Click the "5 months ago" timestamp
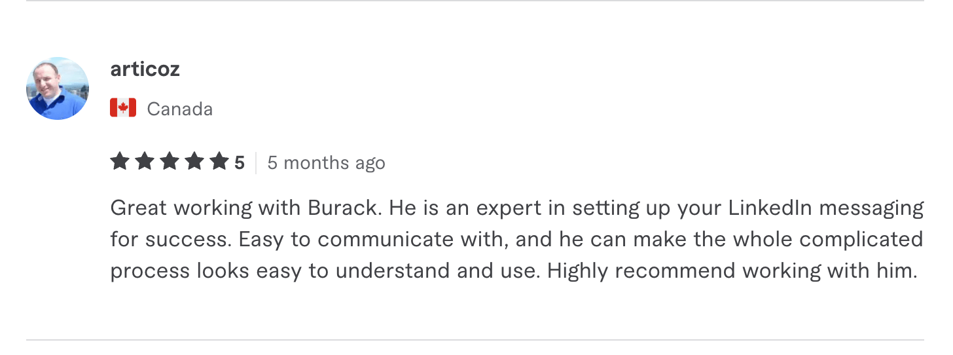Screen dimensions: 953x355 click(x=326, y=162)
